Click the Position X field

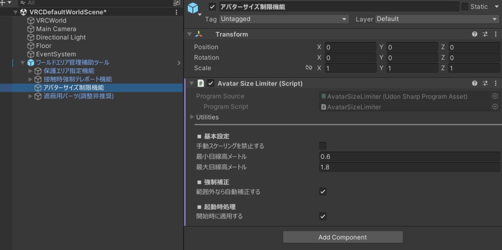coord(350,48)
